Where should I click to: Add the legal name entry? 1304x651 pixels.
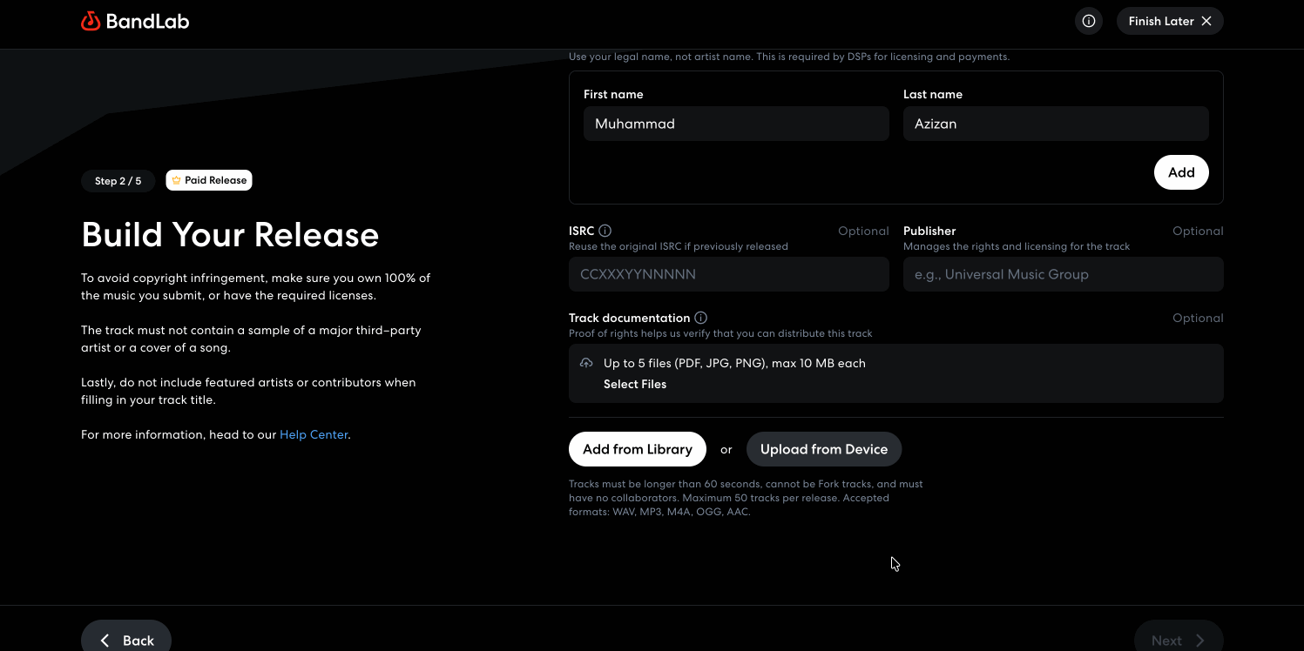1181,172
